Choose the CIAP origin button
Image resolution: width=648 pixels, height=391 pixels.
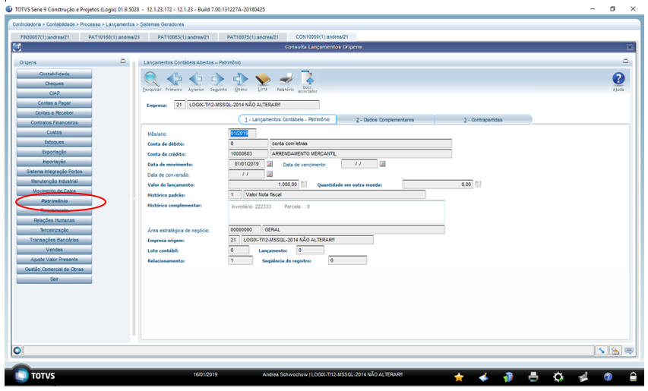54,93
